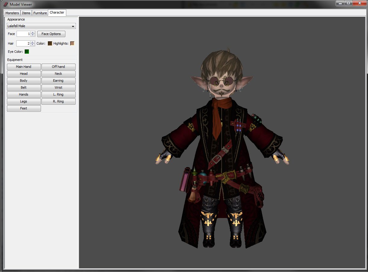Viewport: 368px width, 272px height.
Task: Select the Character tab
Action: (57, 12)
